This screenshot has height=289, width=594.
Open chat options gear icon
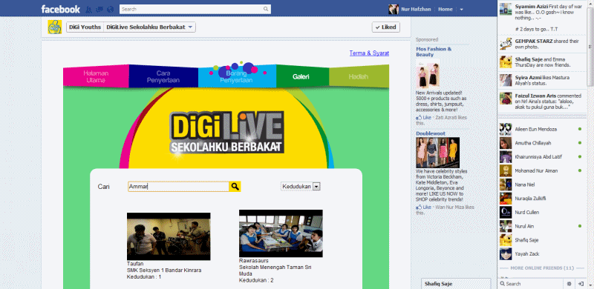pyautogui.click(x=569, y=284)
